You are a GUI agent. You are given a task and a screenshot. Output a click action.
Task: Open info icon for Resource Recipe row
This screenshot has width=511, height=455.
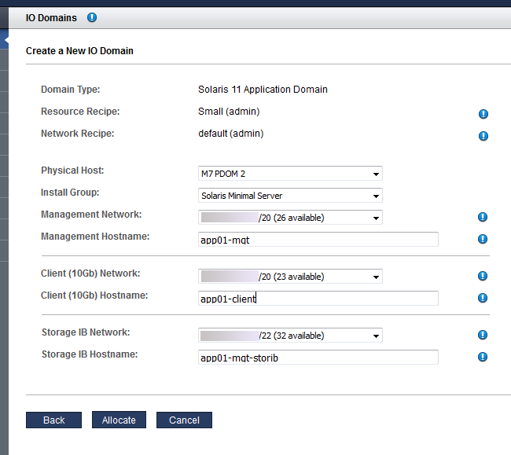tap(483, 114)
